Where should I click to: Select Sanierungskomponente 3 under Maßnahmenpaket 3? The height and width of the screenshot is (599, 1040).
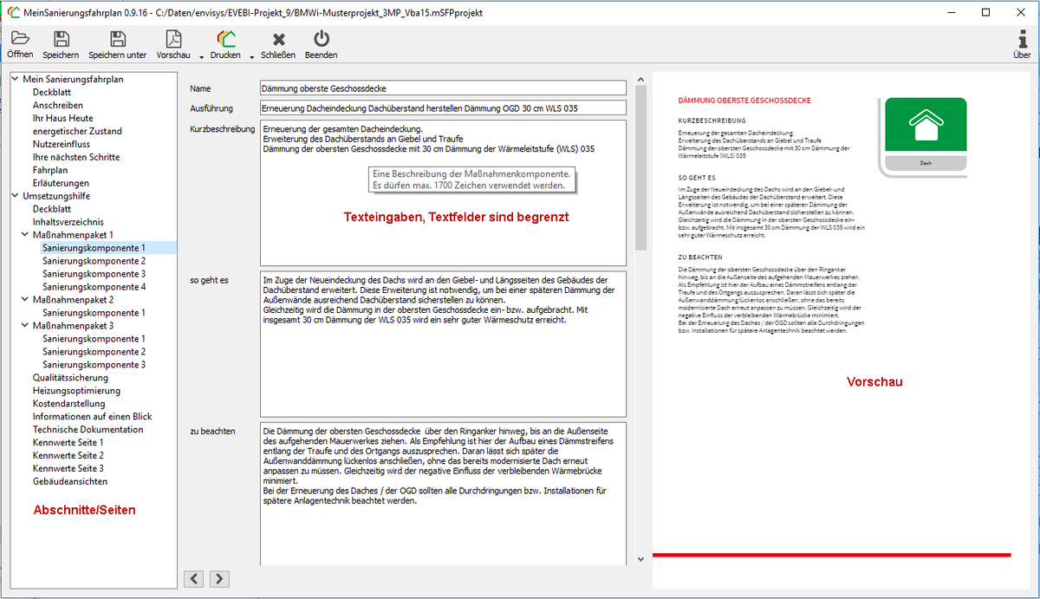[94, 365]
